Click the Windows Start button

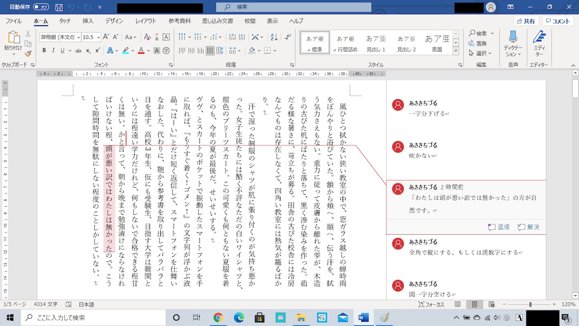click(9, 317)
